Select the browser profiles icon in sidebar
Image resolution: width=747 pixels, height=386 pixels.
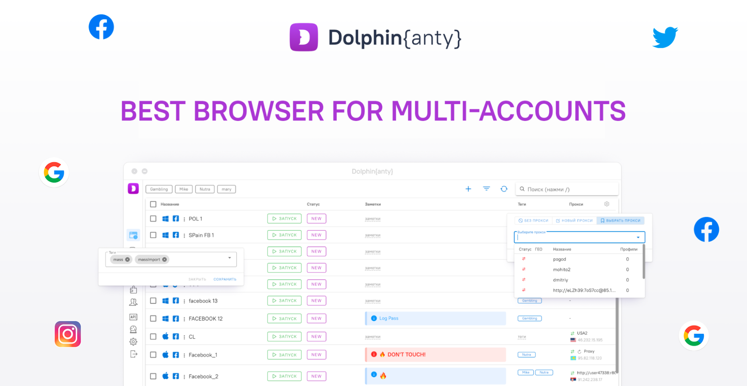click(133, 235)
